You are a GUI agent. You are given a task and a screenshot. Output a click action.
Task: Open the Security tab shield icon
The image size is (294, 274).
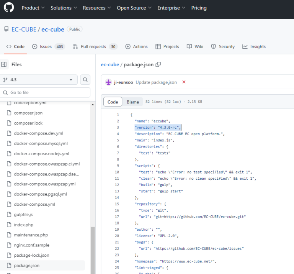214,47
